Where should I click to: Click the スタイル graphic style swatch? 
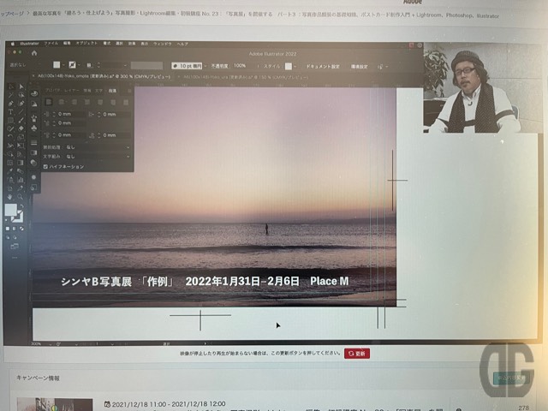tap(289, 67)
